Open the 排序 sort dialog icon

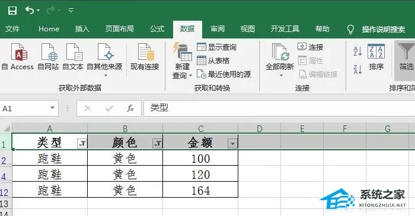click(376, 57)
